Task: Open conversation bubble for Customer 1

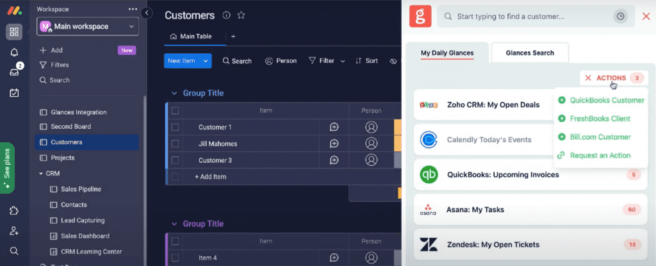Action: pos(334,127)
